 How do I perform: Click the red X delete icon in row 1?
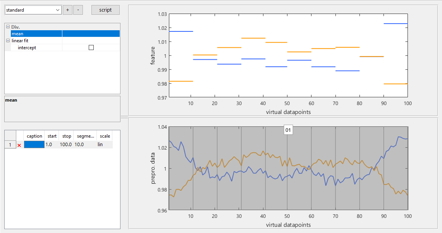pos(19,145)
